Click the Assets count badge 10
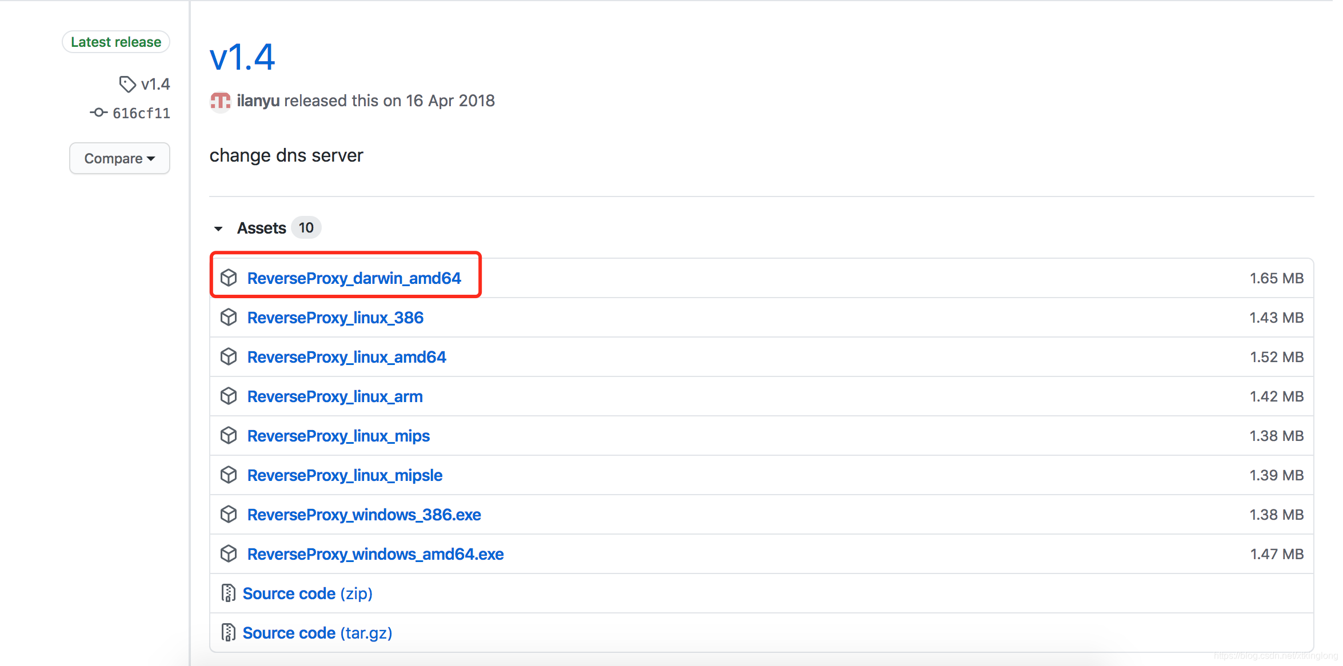1343x666 pixels. tap(306, 228)
